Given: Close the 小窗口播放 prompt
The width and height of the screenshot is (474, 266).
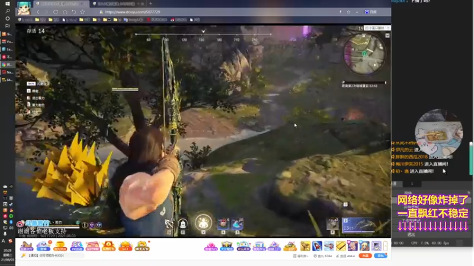Looking at the screenshot, I should [388, 28].
